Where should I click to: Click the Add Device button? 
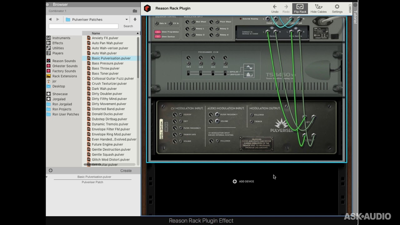(x=243, y=181)
